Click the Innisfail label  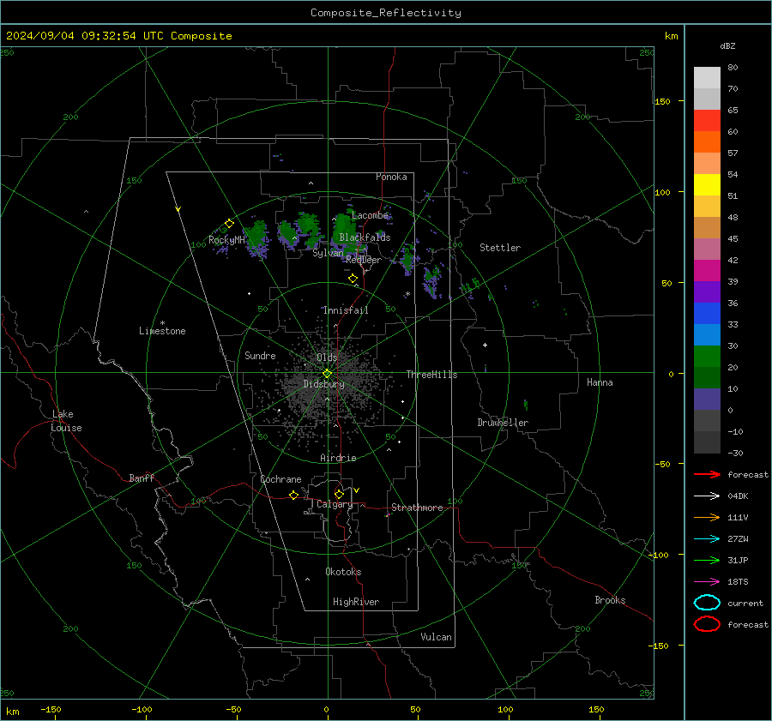[x=346, y=310]
